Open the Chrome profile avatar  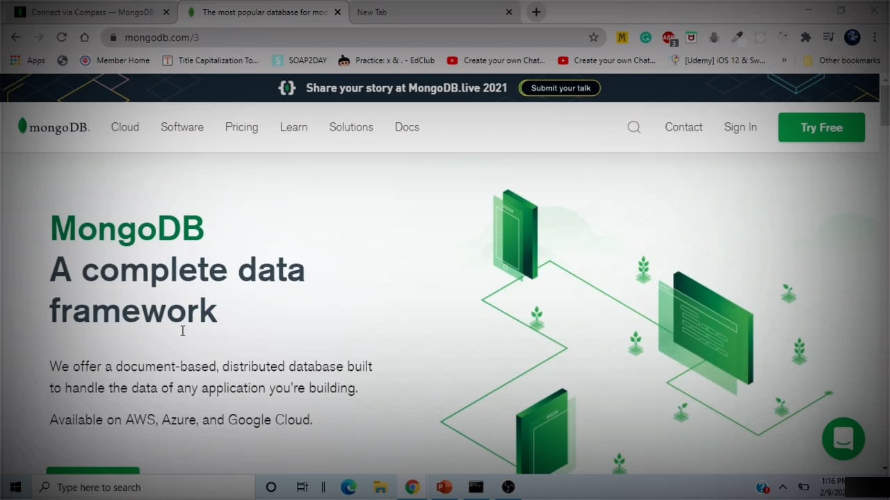coord(852,37)
